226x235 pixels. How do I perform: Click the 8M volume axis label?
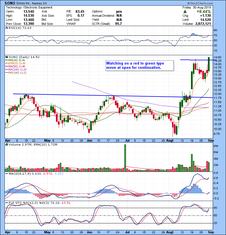(216, 146)
